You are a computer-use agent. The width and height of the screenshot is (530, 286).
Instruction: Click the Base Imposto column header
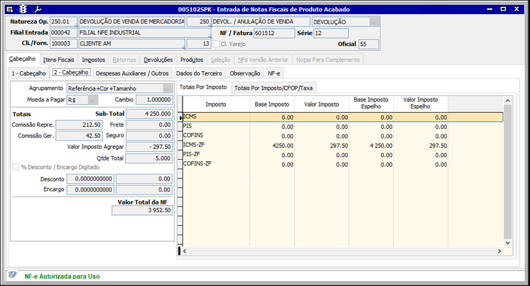273,105
